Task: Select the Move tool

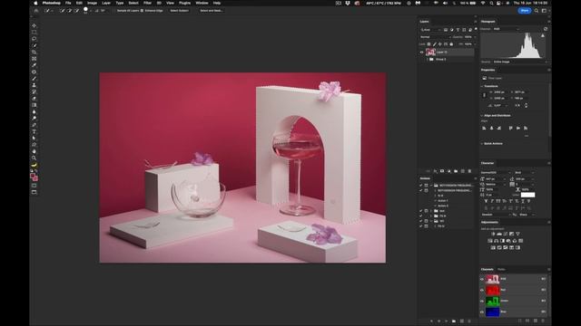Action: click(34, 25)
